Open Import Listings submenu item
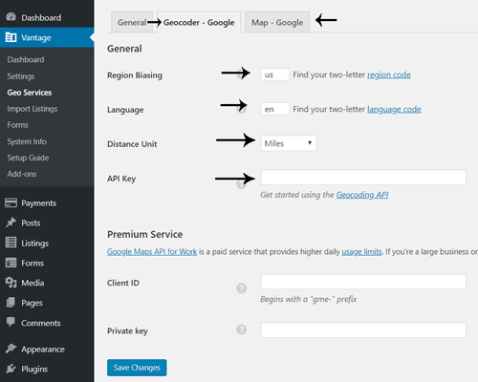Image resolution: width=478 pixels, height=382 pixels. pyautogui.click(x=33, y=109)
